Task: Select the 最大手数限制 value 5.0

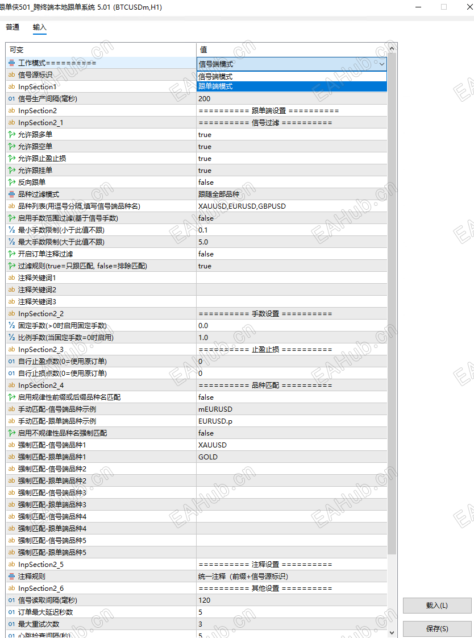Action: [292, 242]
